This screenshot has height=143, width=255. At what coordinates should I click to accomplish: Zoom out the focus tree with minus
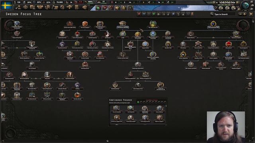tap(240, 14)
